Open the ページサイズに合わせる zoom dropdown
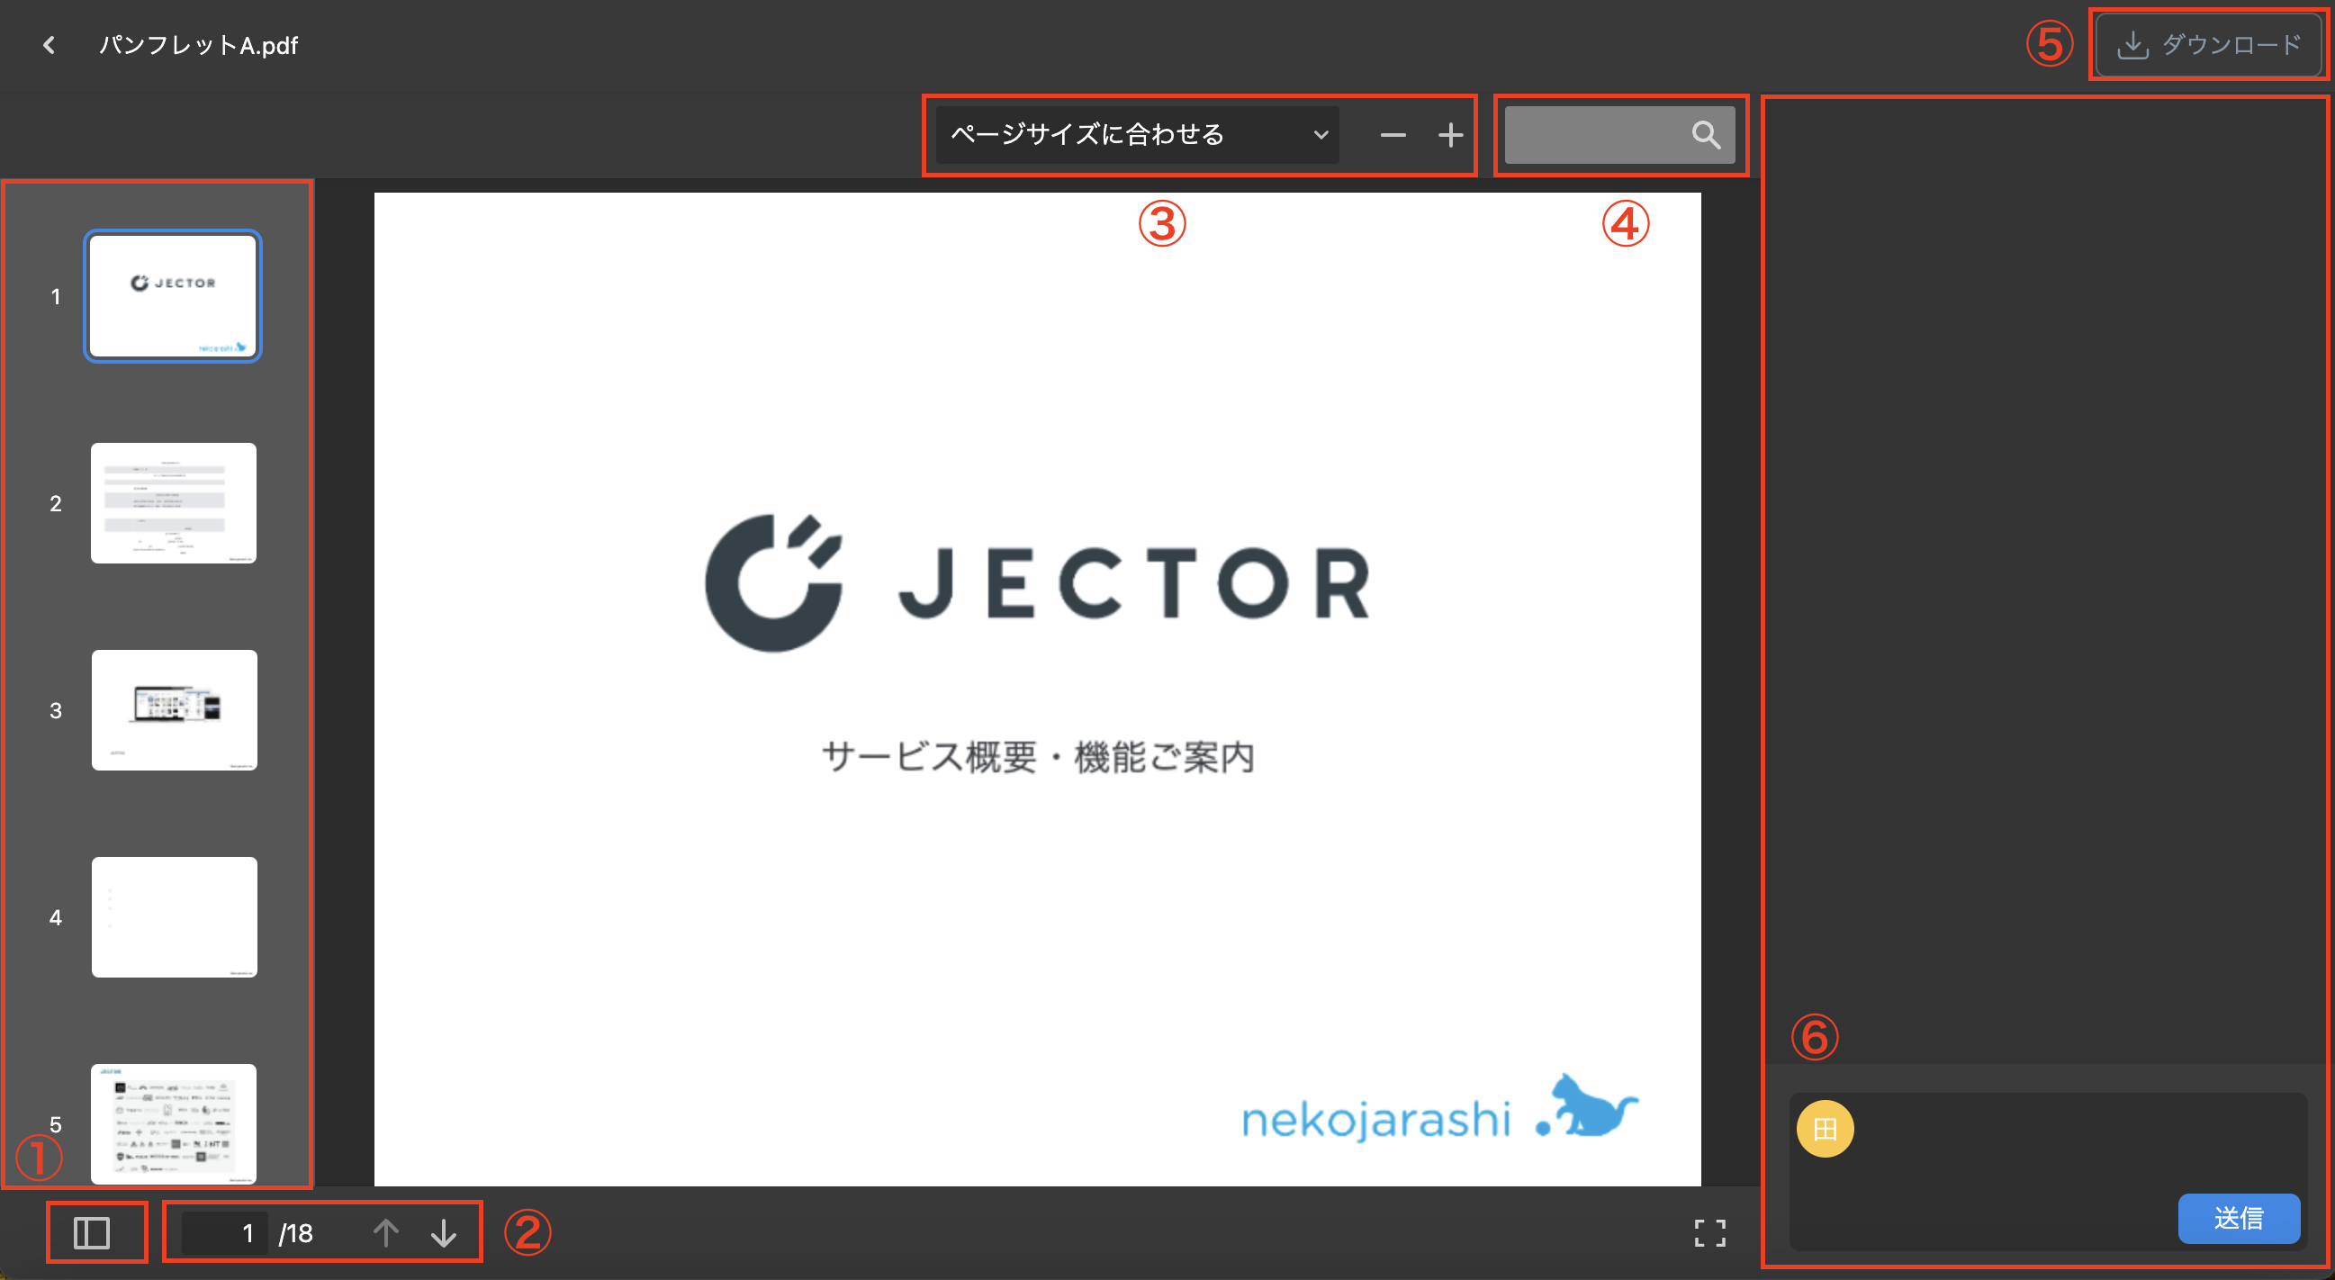The width and height of the screenshot is (2335, 1280). coord(1133,135)
